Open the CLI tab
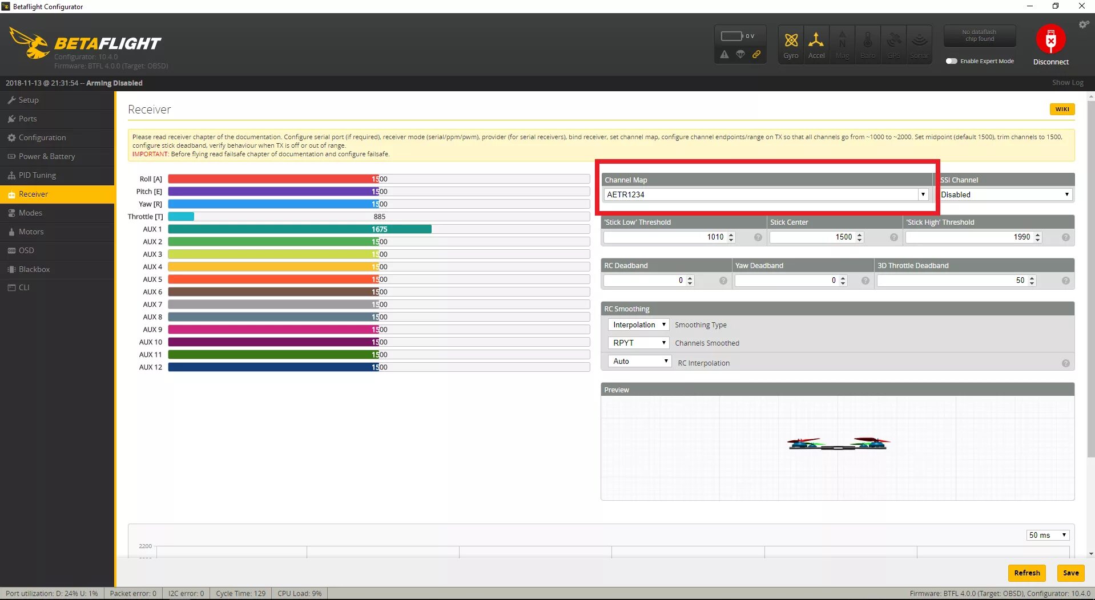The width and height of the screenshot is (1095, 600). point(57,287)
